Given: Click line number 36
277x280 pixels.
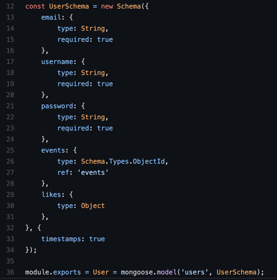Looking at the screenshot, I should click(x=10, y=272).
